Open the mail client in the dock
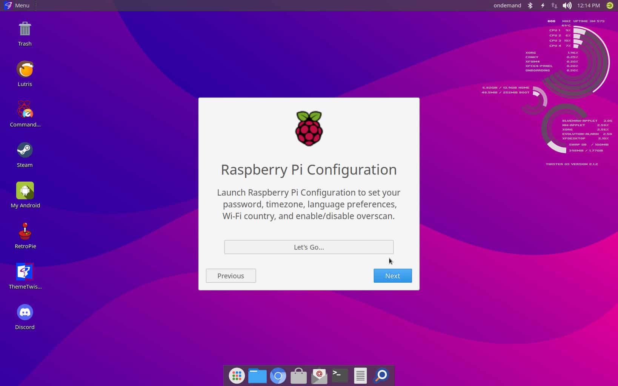 [x=319, y=375]
